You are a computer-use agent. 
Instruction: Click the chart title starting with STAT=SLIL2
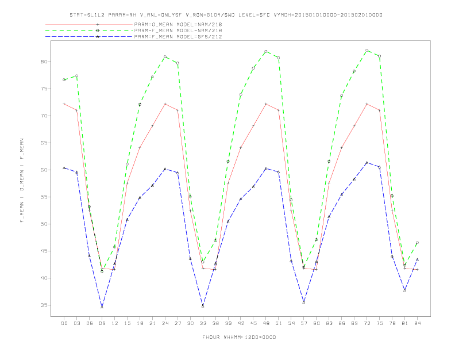click(x=226, y=15)
